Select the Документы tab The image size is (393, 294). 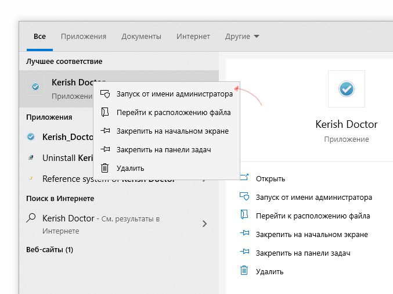[142, 37]
